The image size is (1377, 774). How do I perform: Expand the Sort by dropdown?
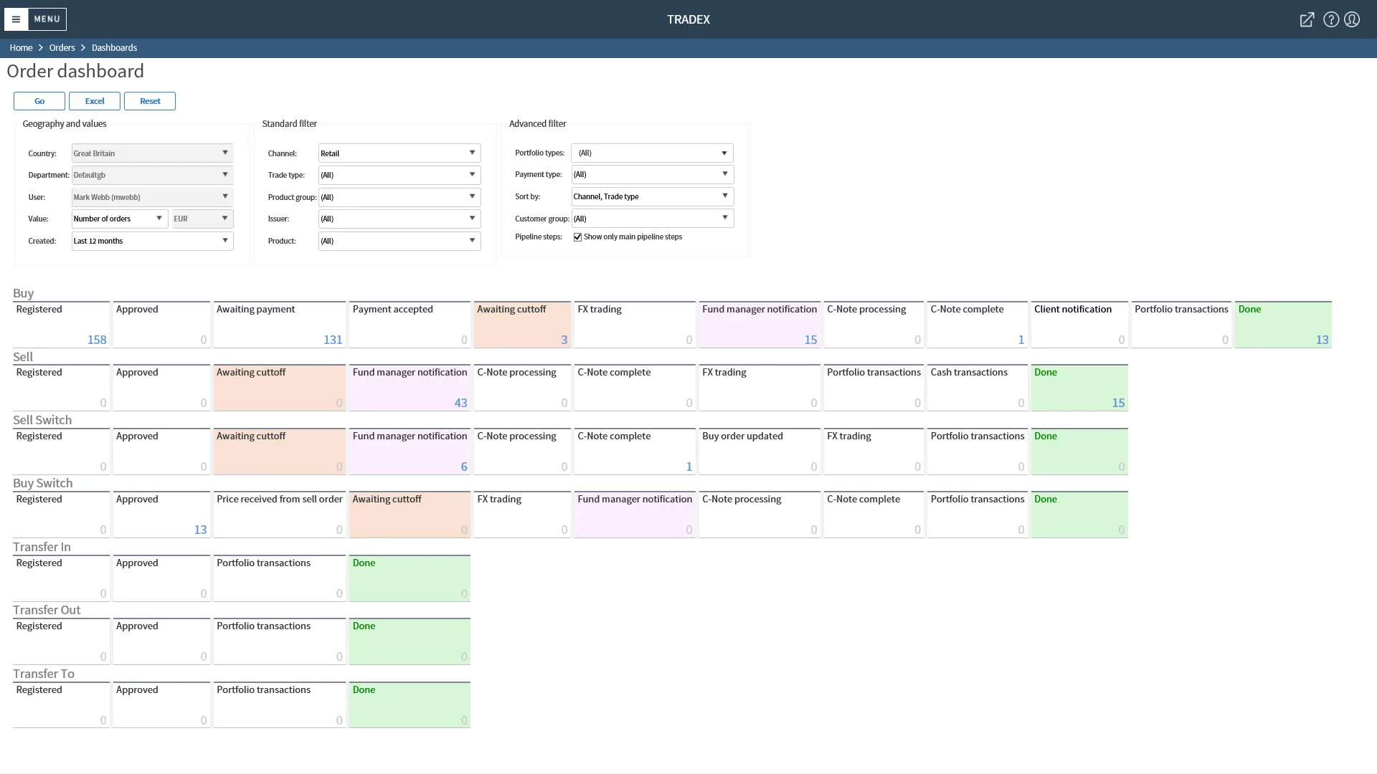click(x=652, y=196)
